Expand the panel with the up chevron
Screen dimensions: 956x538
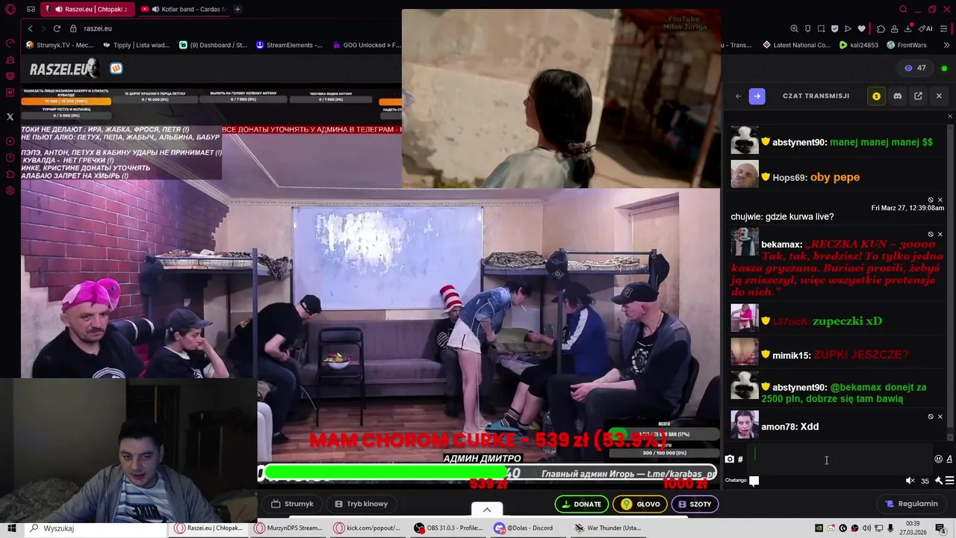point(487,510)
